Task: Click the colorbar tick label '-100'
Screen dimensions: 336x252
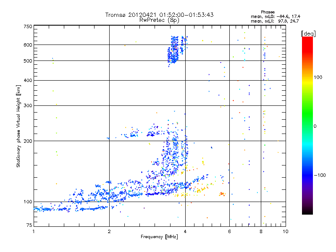Action: click(320, 175)
